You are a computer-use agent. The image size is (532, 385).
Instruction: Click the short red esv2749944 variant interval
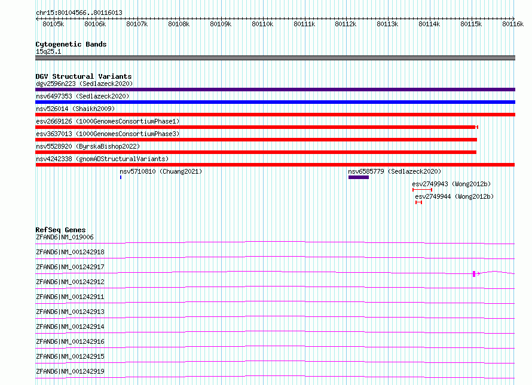click(418, 202)
